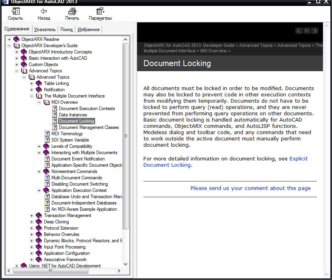Click Developer Guide breadcrumb link
Image resolution: width=332 pixels, height=280 pixels.
pyautogui.click(x=219, y=45)
